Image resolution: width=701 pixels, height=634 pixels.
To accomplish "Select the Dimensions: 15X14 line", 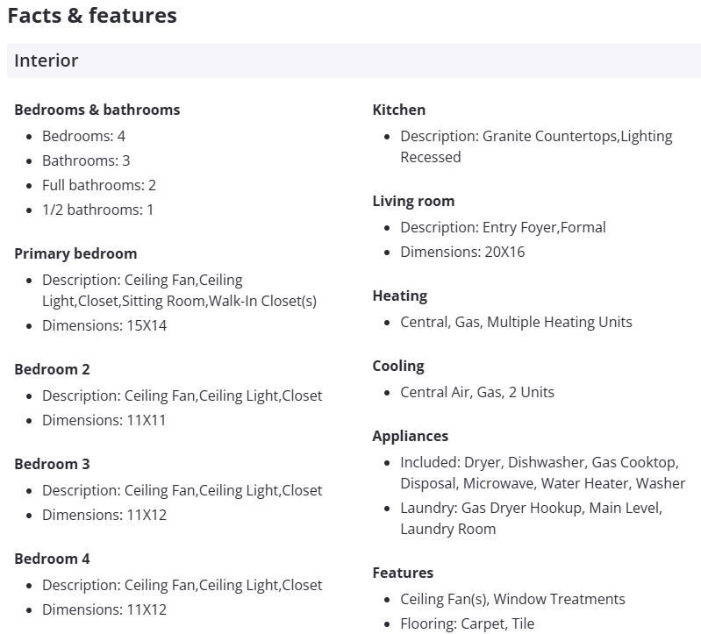I will pos(104,325).
